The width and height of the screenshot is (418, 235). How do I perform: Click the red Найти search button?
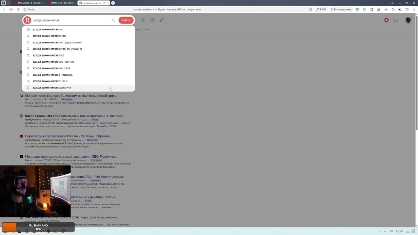coord(126,20)
